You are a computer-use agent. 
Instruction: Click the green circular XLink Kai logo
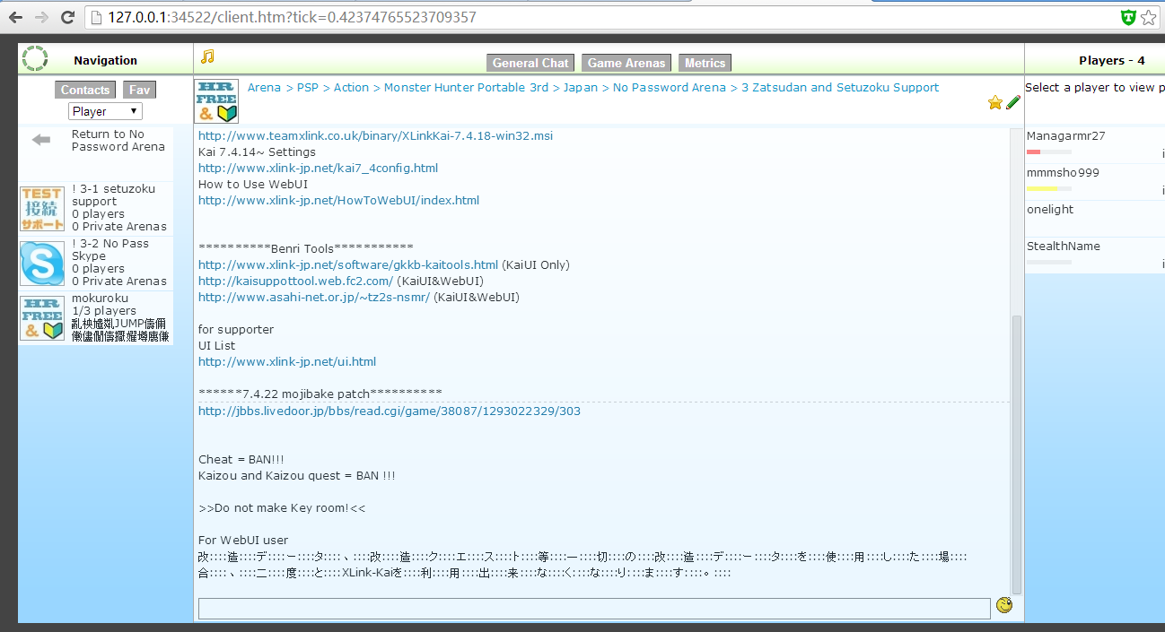(35, 59)
